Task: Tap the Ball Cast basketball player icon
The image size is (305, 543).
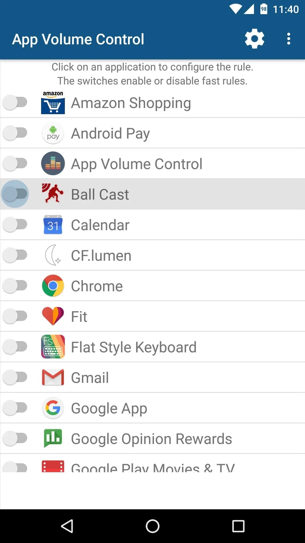Action: coord(53,194)
